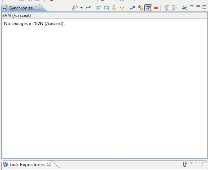Maximize the Synchronize view
This screenshot has height=170, width=208.
(204, 7)
